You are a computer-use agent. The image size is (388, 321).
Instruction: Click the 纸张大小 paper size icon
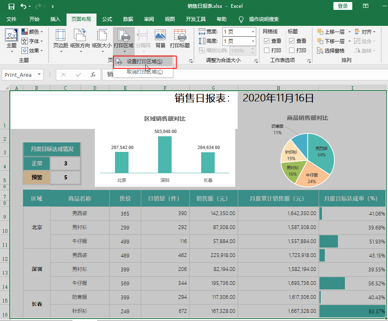[x=102, y=35]
